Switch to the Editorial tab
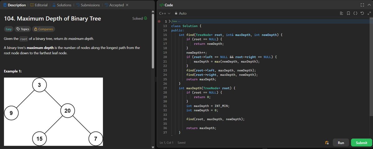Image resolution: width=373 pixels, height=149 pixels. click(x=39, y=5)
